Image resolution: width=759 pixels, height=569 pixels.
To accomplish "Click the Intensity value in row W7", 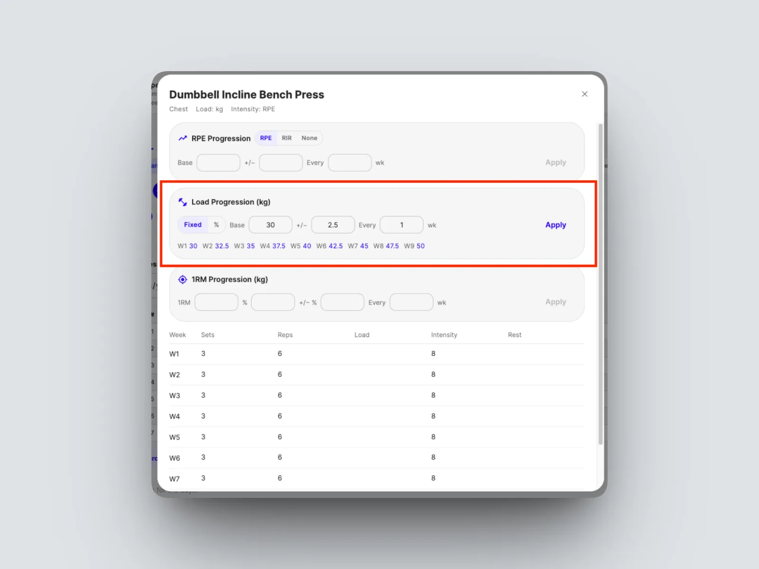I will pos(433,478).
